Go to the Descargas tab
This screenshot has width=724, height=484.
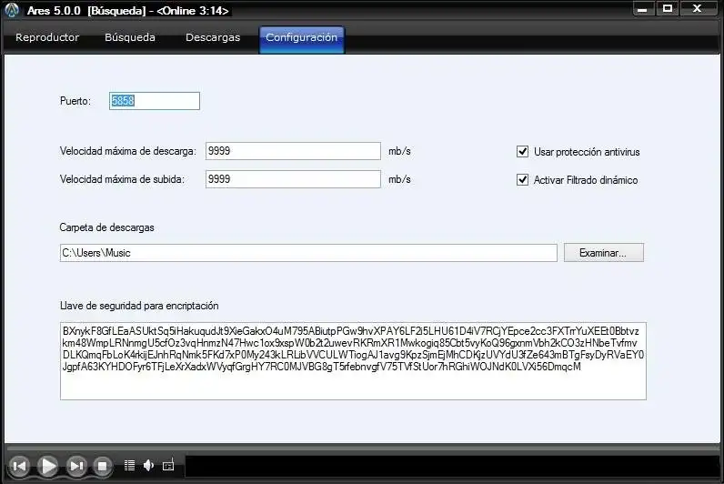(213, 37)
